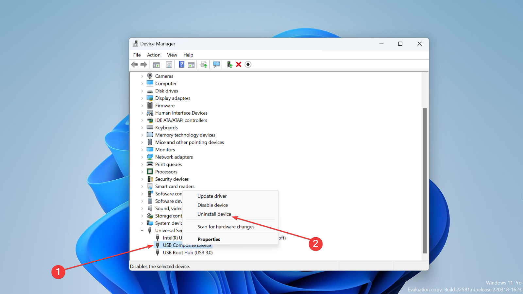This screenshot has height=294, width=523.
Task: Click Scan for hardware changes monitor icon
Action: (216, 65)
